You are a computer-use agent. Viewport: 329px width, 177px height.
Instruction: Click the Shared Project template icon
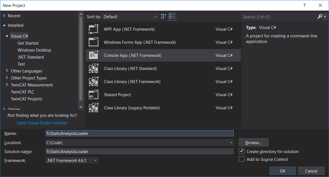pyautogui.click(x=94, y=94)
